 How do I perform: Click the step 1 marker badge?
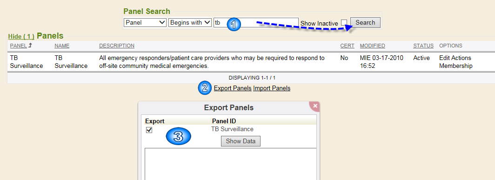(234, 25)
